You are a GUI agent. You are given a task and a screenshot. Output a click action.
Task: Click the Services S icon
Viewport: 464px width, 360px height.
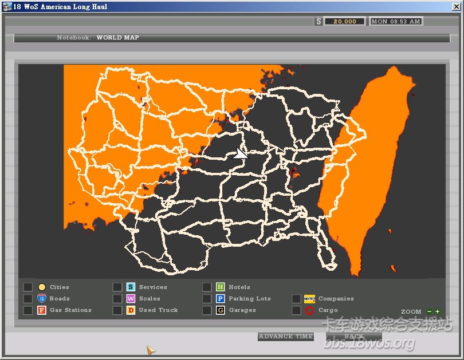(131, 287)
